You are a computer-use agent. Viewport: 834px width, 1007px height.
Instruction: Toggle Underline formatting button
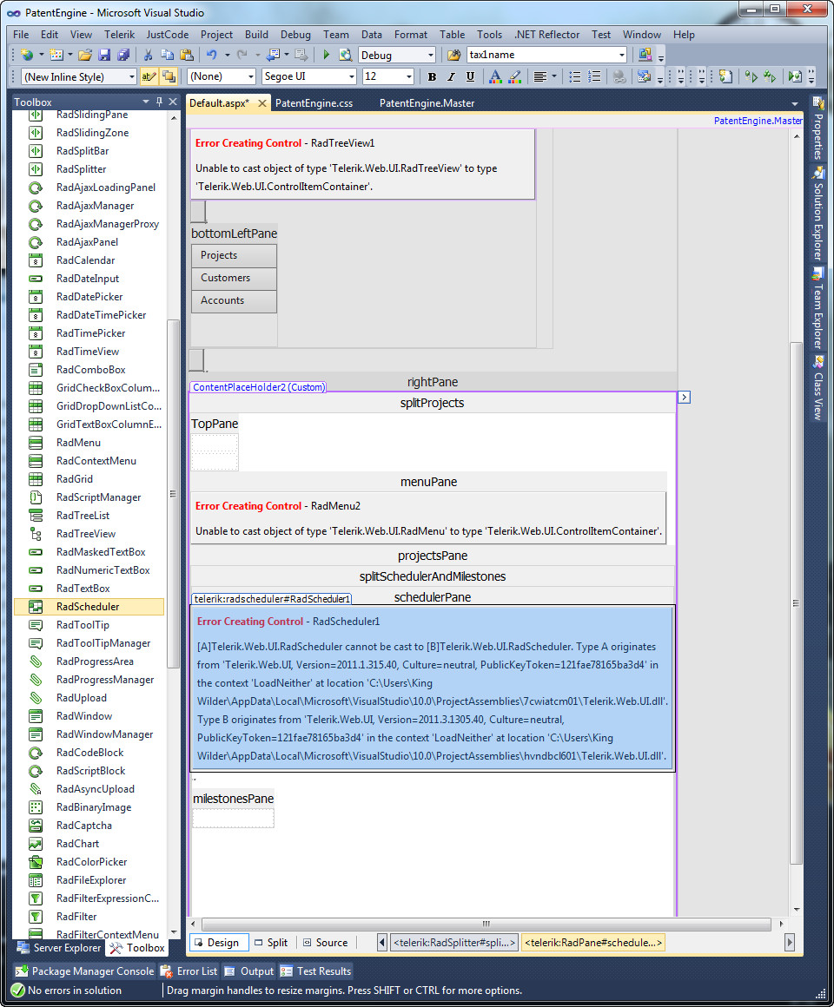click(x=470, y=76)
